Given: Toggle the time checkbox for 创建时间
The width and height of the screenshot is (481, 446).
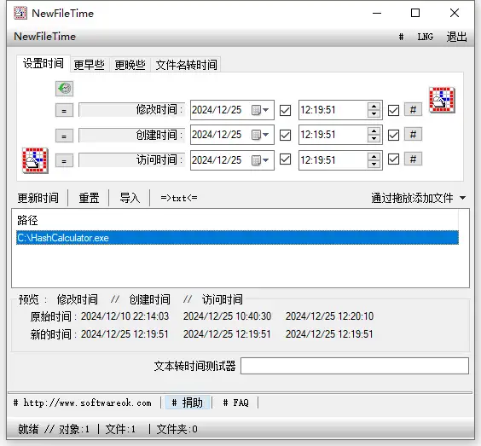Looking at the screenshot, I should (393, 135).
